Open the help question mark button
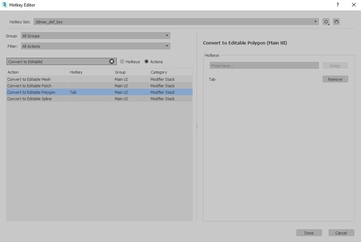The height and width of the screenshot is (242, 361). tap(338, 5)
